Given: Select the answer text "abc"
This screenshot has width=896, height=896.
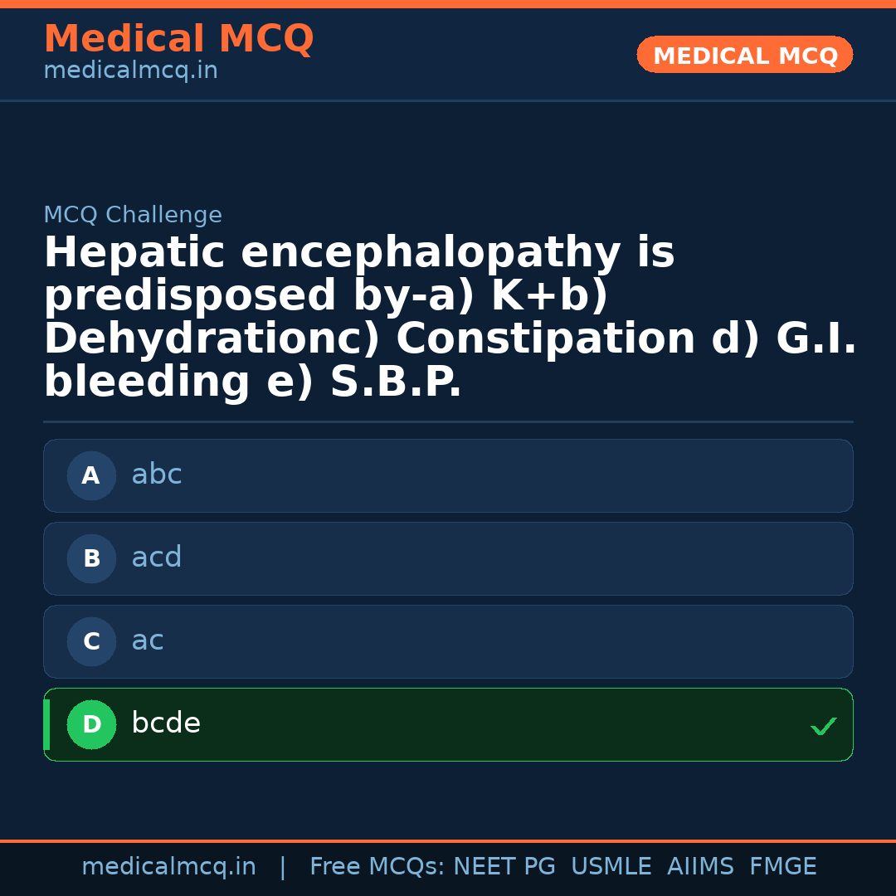Looking at the screenshot, I should pyautogui.click(x=157, y=475).
